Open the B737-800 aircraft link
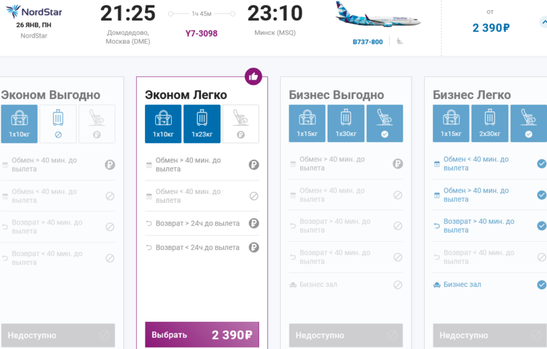 click(367, 42)
